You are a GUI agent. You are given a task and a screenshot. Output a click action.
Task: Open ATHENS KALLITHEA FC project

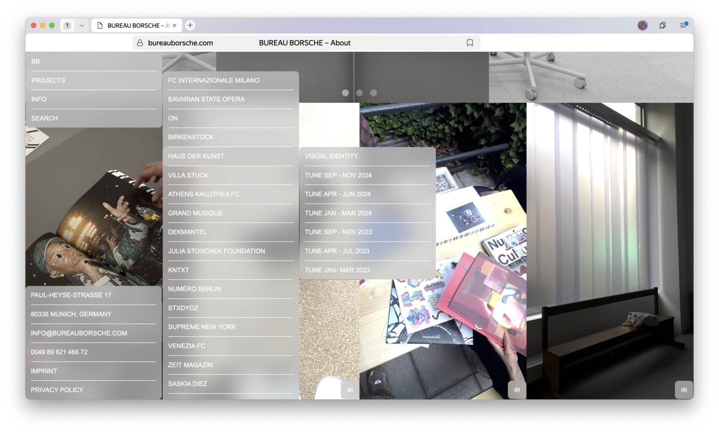(231, 194)
